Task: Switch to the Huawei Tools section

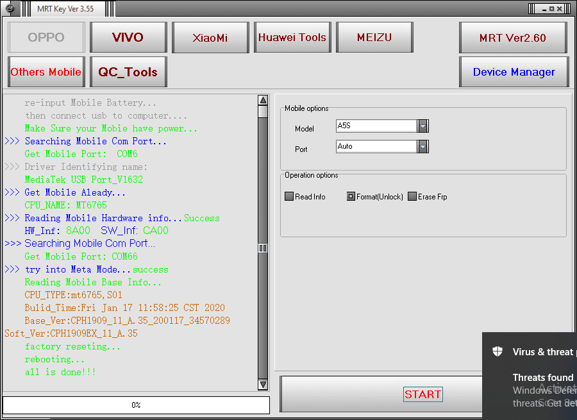Action: (x=292, y=37)
